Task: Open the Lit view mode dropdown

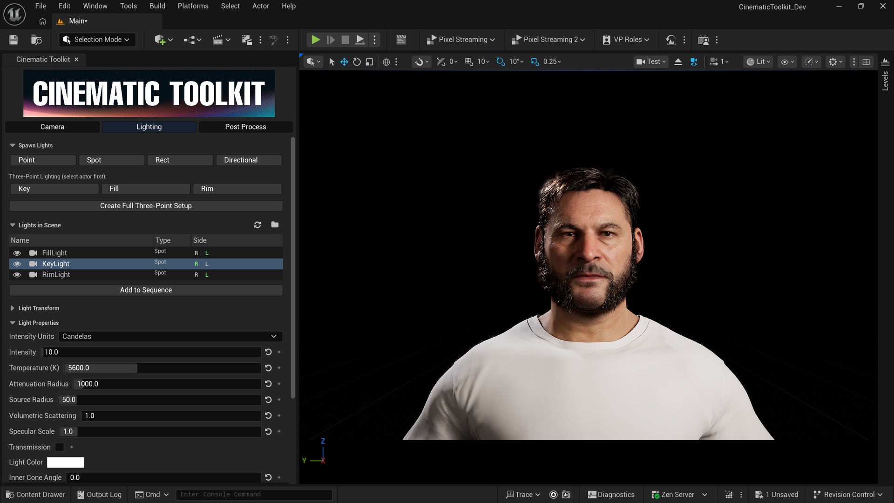Action: coord(758,61)
